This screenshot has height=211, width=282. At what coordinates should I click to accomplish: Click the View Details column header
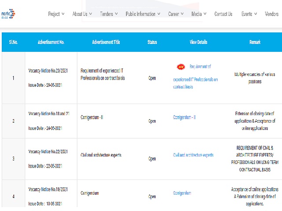click(198, 42)
